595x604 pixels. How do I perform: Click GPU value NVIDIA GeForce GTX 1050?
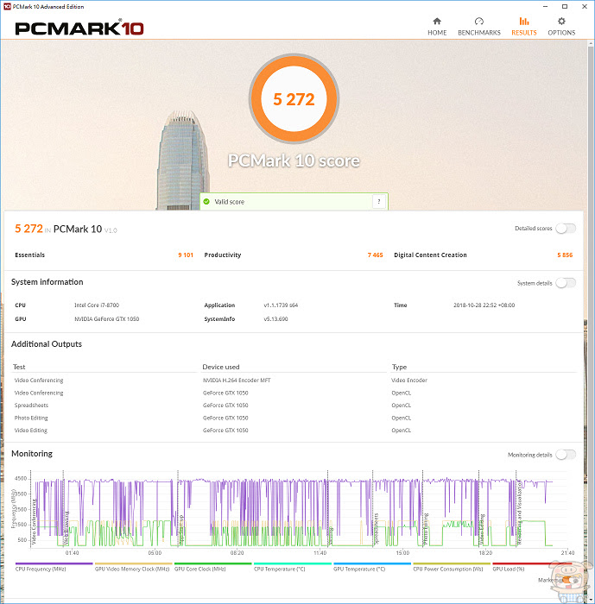click(106, 319)
